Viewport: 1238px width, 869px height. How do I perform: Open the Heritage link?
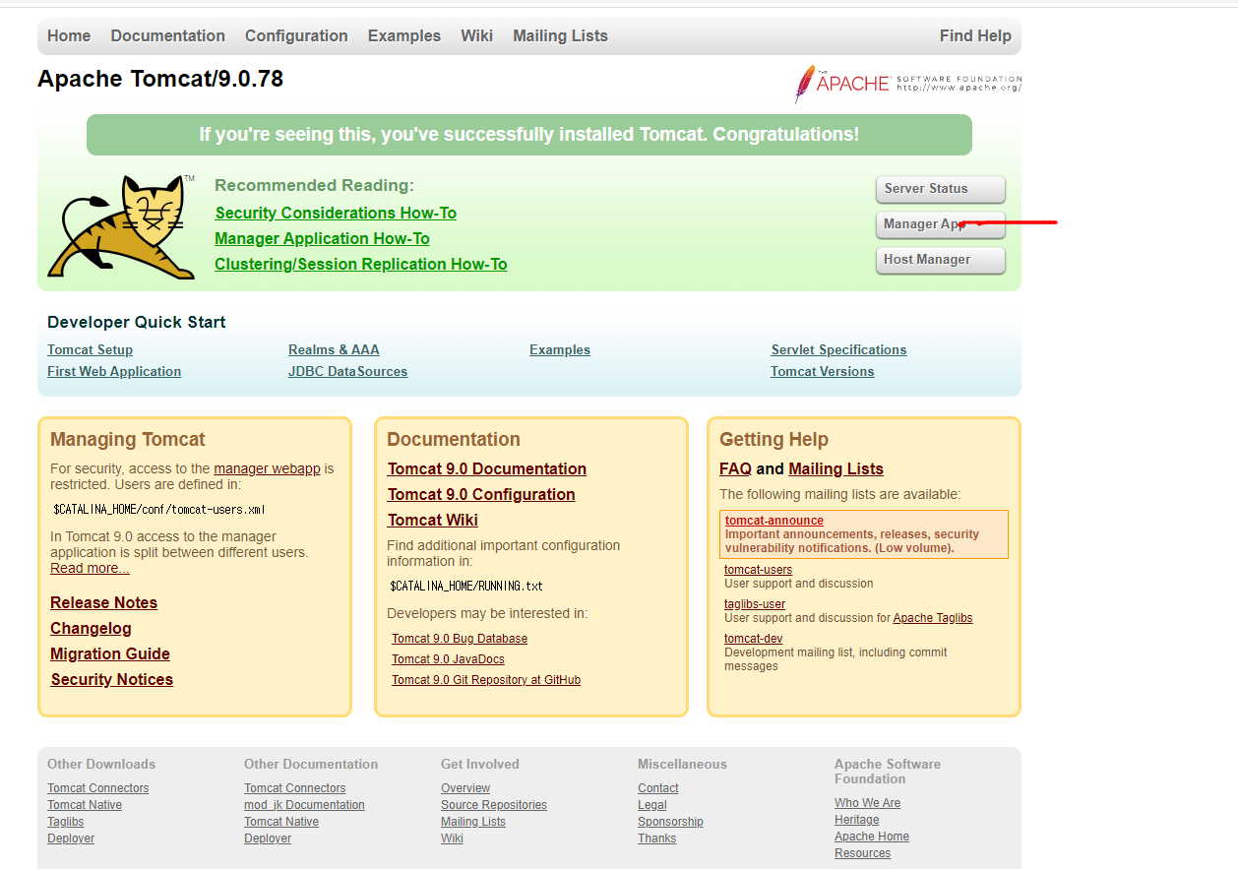(x=856, y=820)
